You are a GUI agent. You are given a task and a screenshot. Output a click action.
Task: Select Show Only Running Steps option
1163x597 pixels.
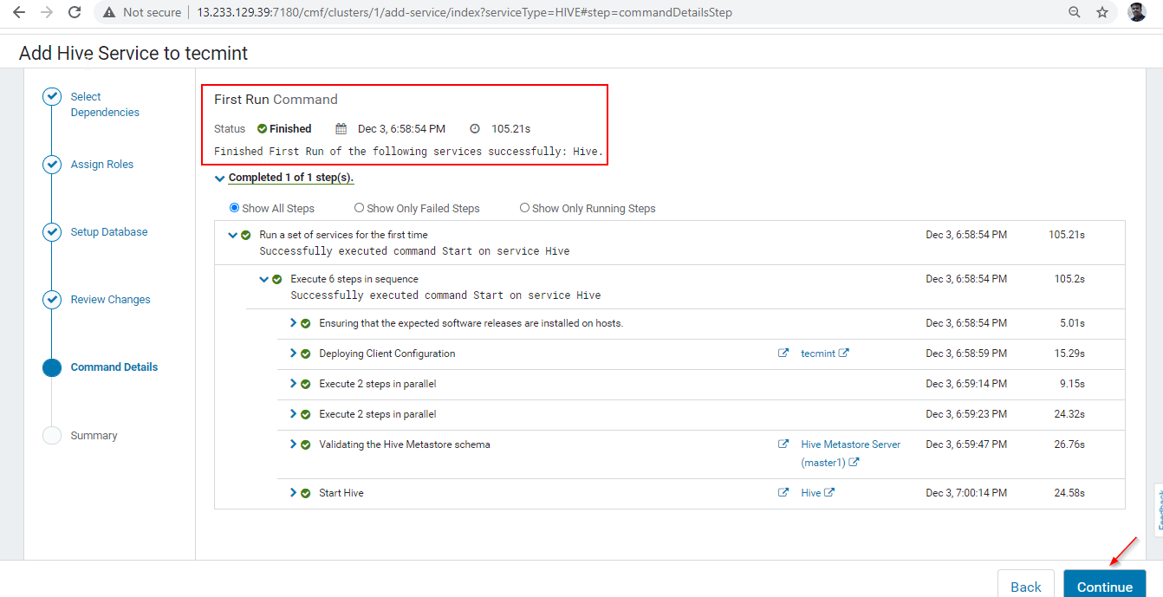(x=524, y=208)
